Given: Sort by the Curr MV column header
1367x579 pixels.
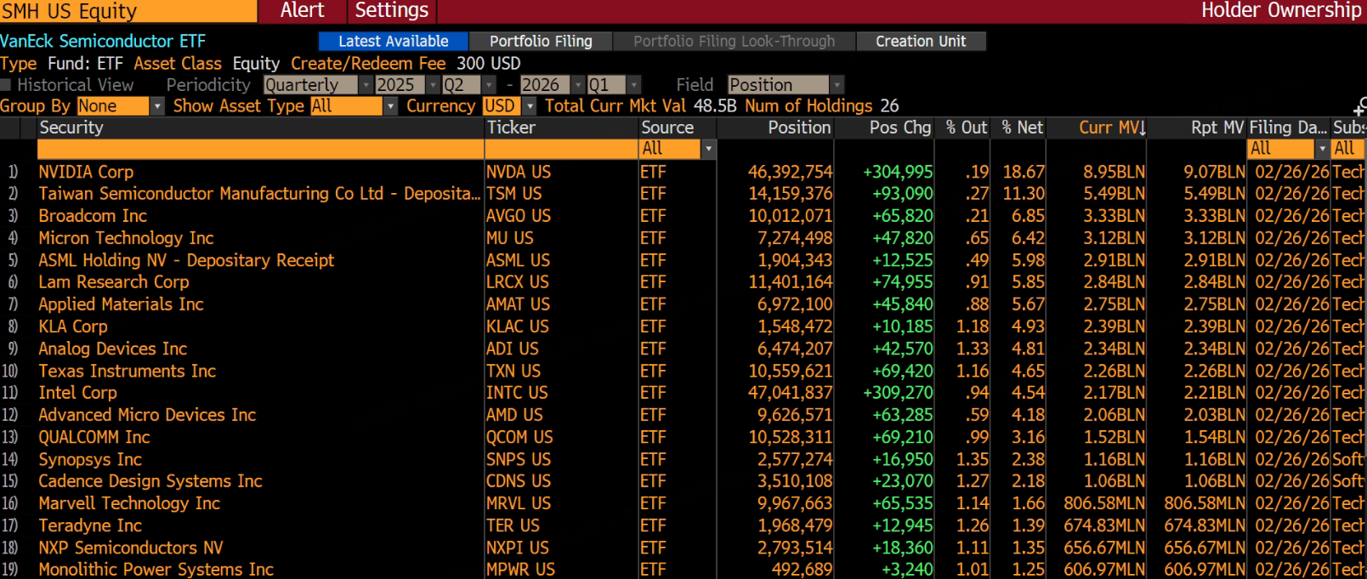Looking at the screenshot, I should click(1111, 128).
